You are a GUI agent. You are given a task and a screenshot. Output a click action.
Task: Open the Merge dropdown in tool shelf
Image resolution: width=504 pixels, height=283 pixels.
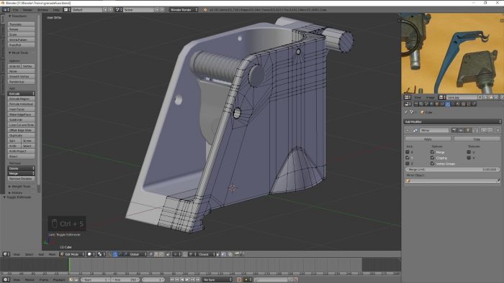point(21,173)
